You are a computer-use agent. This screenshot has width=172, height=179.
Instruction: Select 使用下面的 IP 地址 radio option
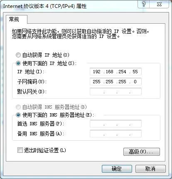18,63
